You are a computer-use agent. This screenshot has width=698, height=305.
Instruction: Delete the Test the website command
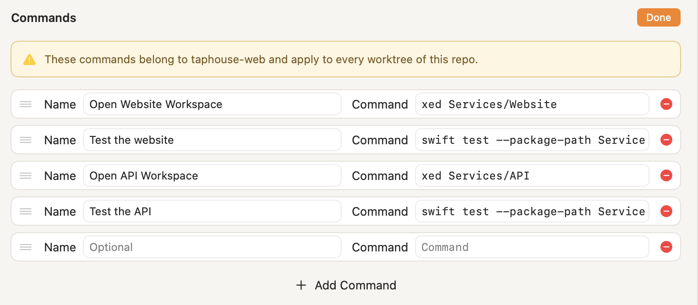[x=666, y=140]
